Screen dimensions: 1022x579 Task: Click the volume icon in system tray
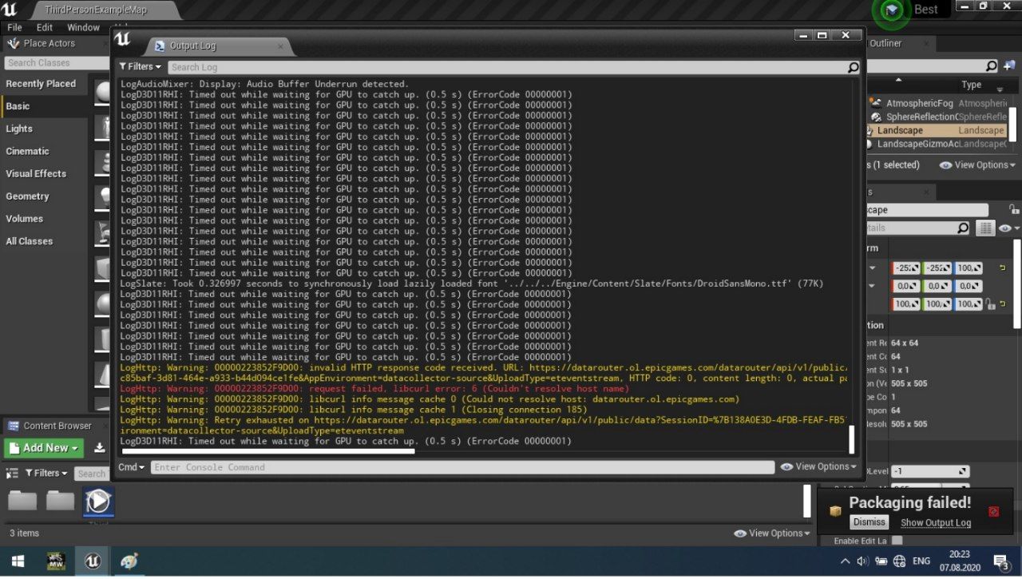click(862, 561)
